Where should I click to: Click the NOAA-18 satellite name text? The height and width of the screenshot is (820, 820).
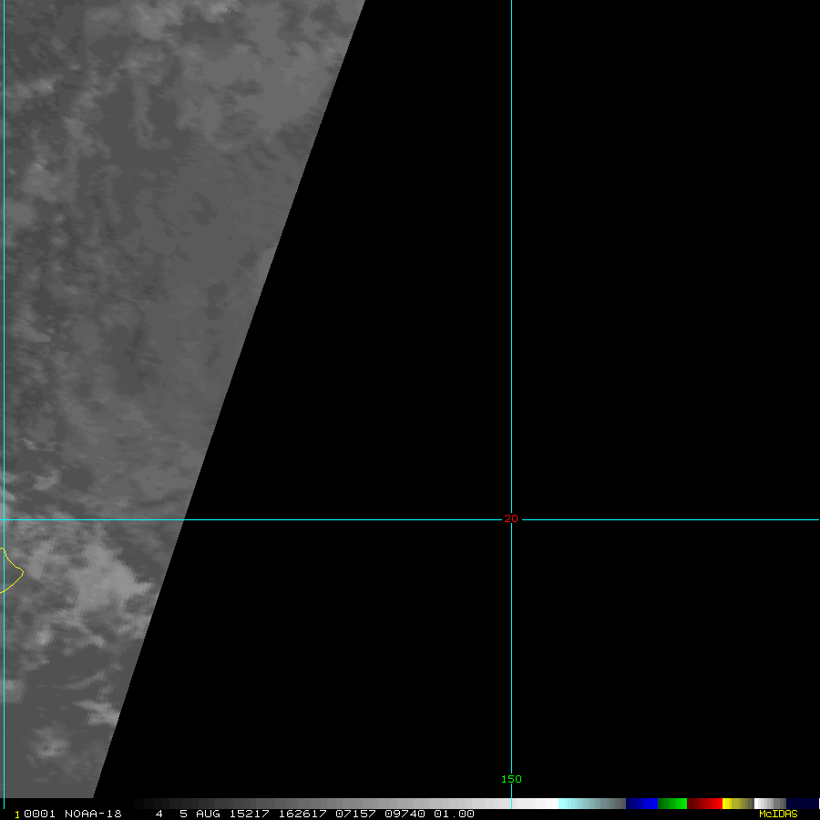(x=92, y=814)
